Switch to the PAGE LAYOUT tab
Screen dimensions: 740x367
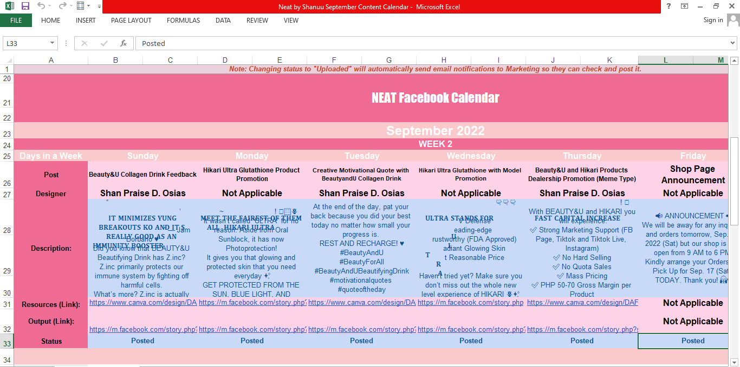tap(131, 21)
